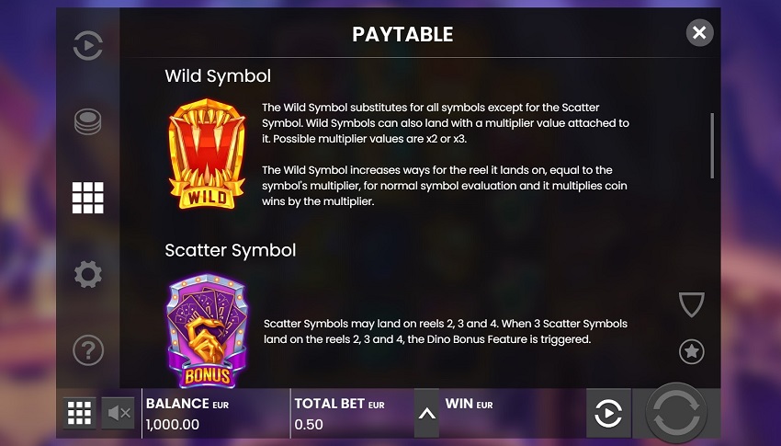Click the Scatter Symbol heading
This screenshot has height=446, width=781.
(231, 250)
